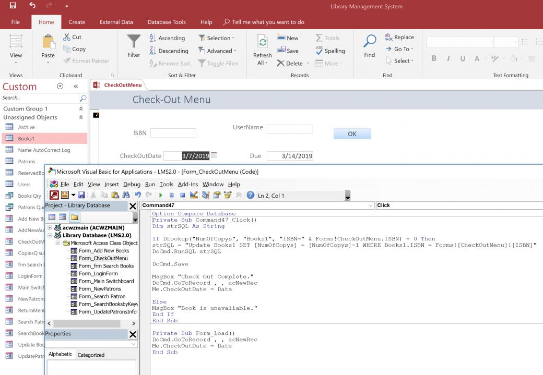Sort records Descending
The image size is (543, 375).
pyautogui.click(x=169, y=51)
